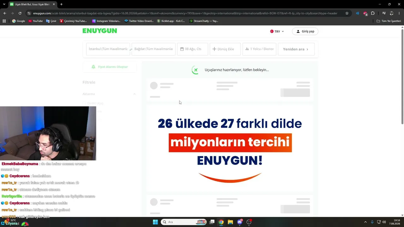Click chat username EkmekBabaBoynuma
Screen dimensions: 404x227
(x=20, y=164)
